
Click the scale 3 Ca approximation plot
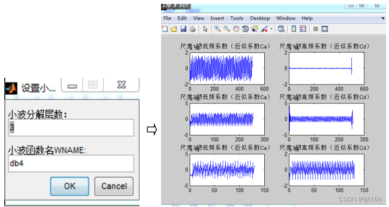point(227,170)
